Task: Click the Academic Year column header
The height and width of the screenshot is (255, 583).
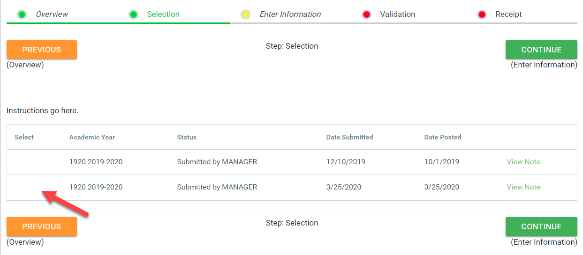Action: click(x=92, y=137)
